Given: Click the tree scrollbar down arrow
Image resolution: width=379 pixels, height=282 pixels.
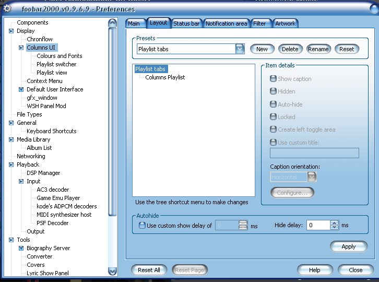Looking at the screenshot, I should [x=112, y=272].
